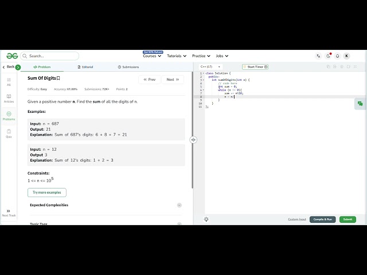
Task: Expand the Practice menu
Action: pos(201,56)
